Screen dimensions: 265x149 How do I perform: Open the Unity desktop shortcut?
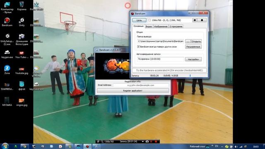22,22
